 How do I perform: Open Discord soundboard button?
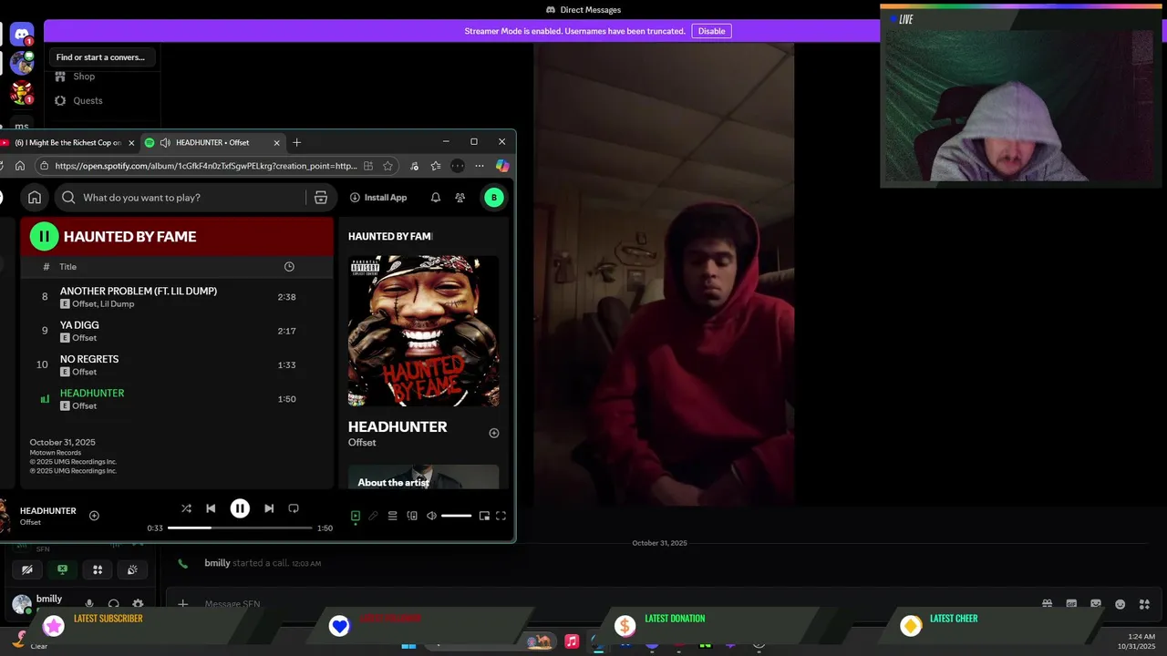pos(132,569)
